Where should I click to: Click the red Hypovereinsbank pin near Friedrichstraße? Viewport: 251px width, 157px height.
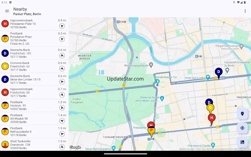point(212,118)
